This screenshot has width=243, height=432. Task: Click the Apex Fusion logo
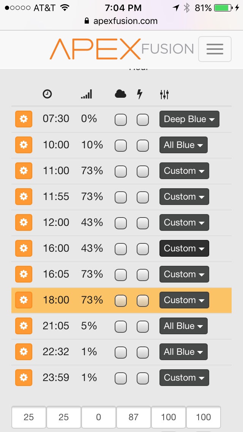click(x=121, y=49)
